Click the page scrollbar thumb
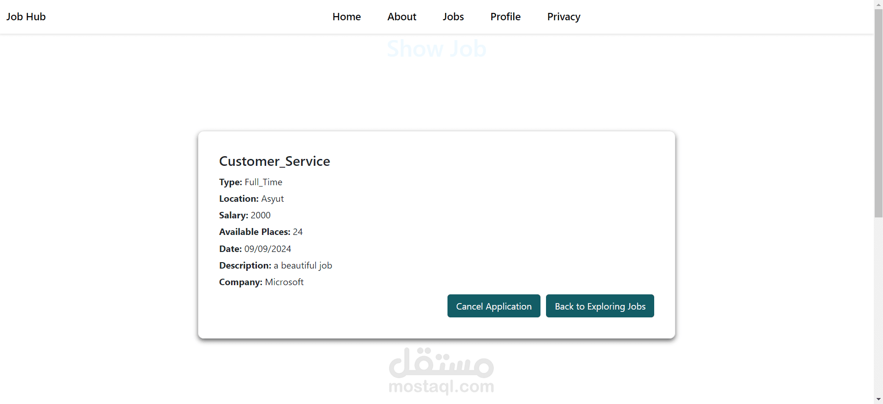Screen dimensions: 883x404 [878, 113]
